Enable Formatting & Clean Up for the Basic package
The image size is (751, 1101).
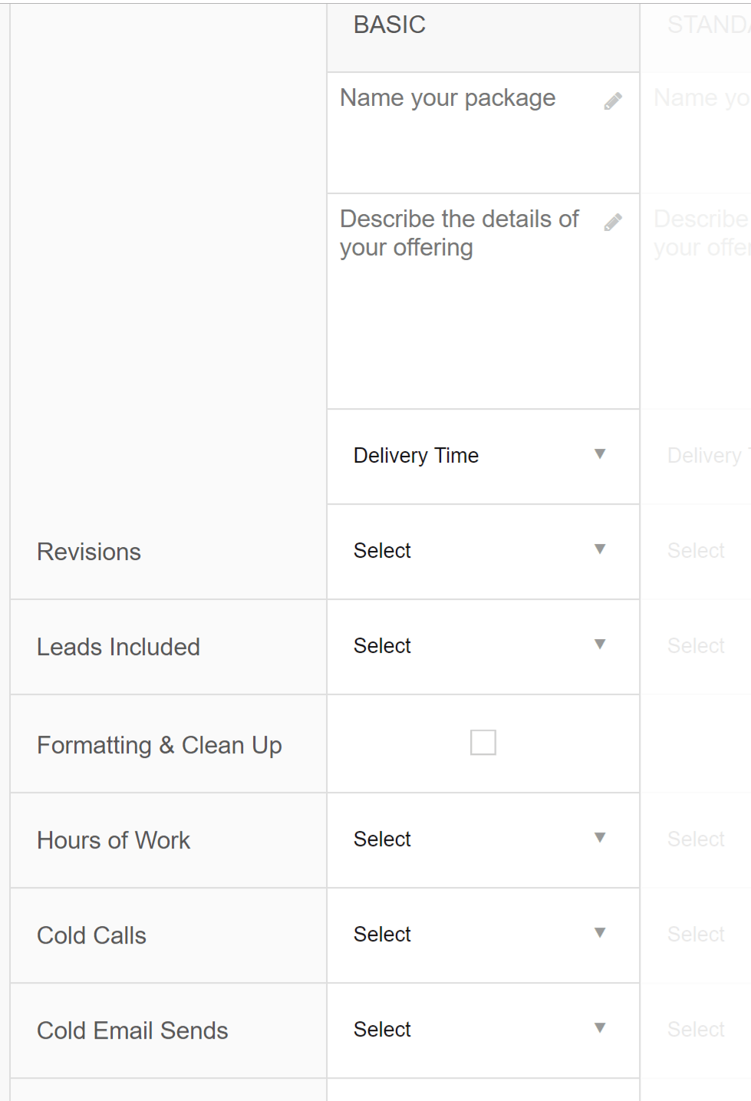click(x=483, y=742)
